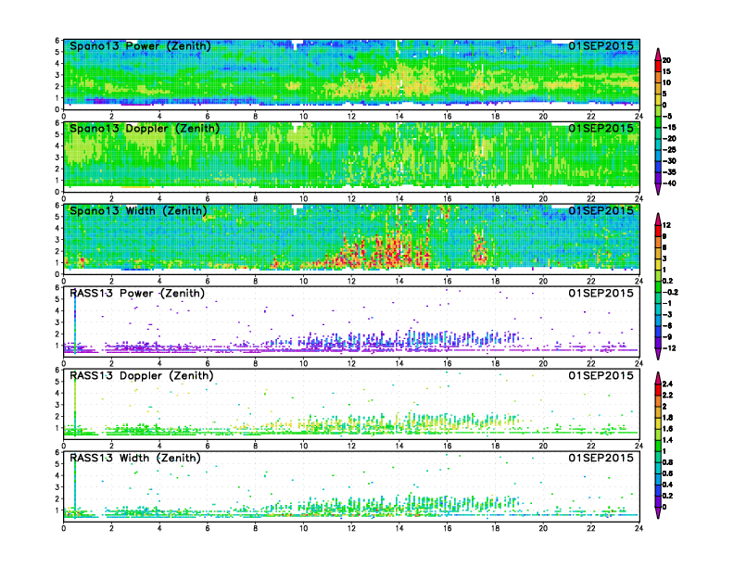Select the 01SEP2015 date in RASS13 Power panel
The image size is (734, 567).
pos(601,294)
